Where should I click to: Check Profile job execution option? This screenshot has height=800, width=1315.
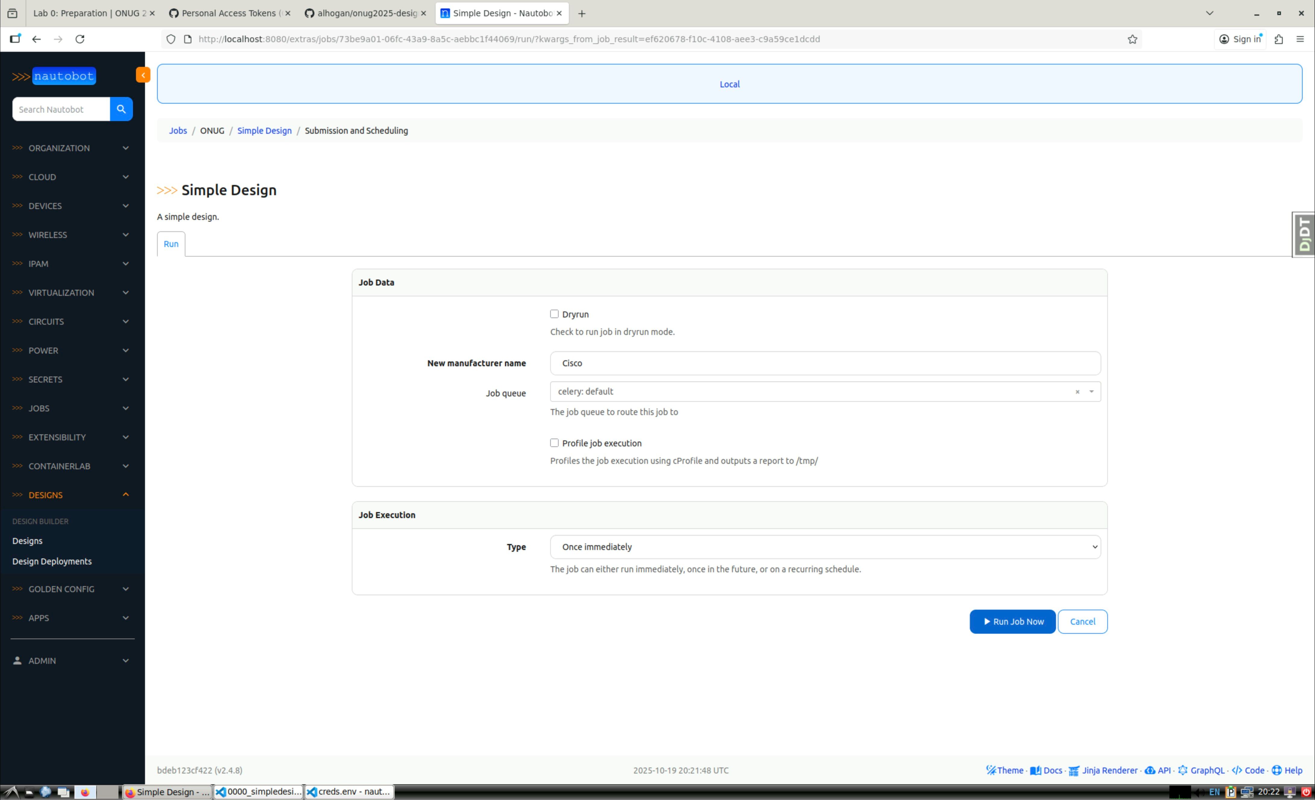[x=554, y=443]
